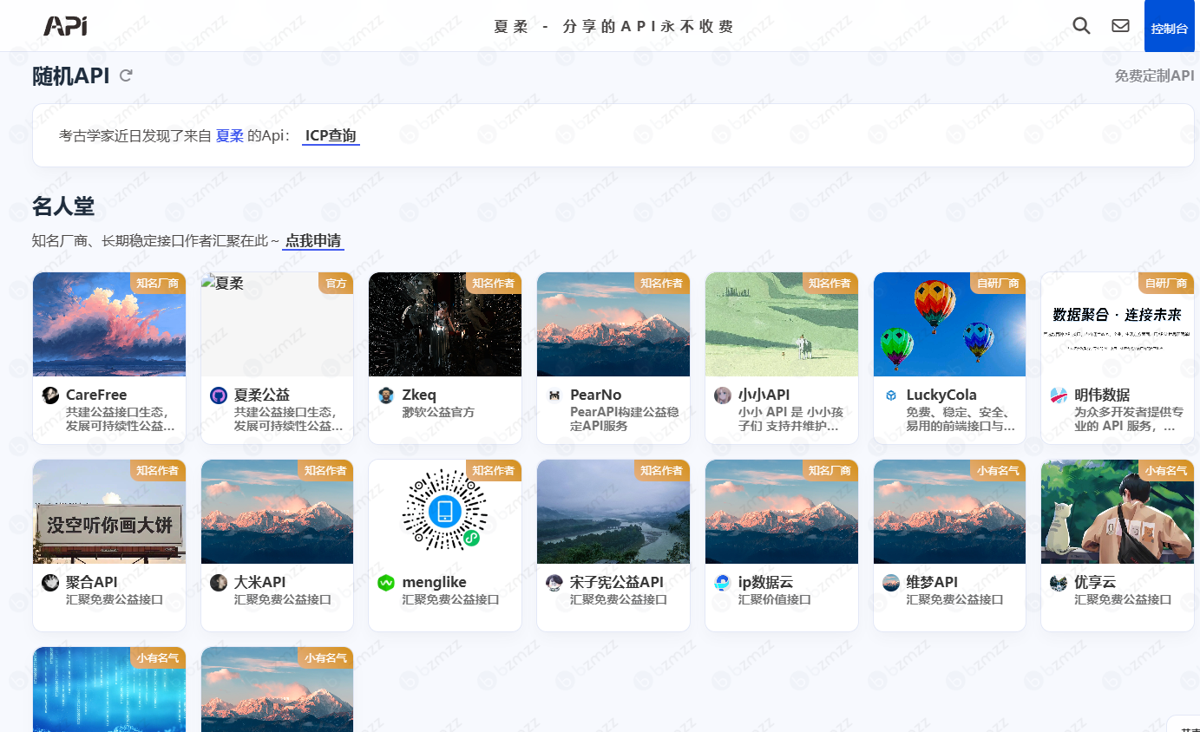Open the search magnifier icon
1200x732 pixels.
(1081, 26)
